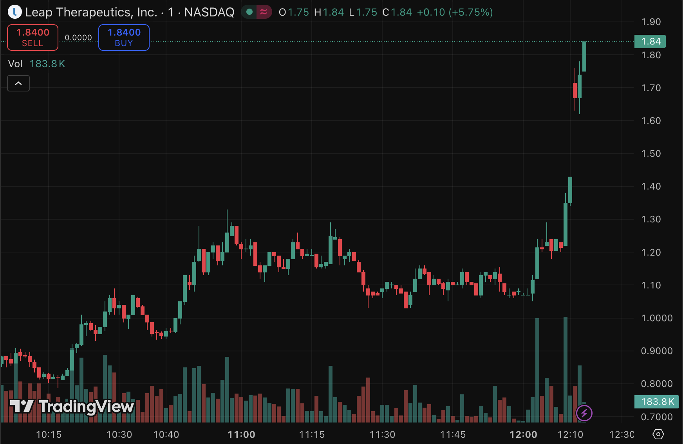Collapse the legend using the chevron button
This screenshot has height=444, width=683.
18,83
